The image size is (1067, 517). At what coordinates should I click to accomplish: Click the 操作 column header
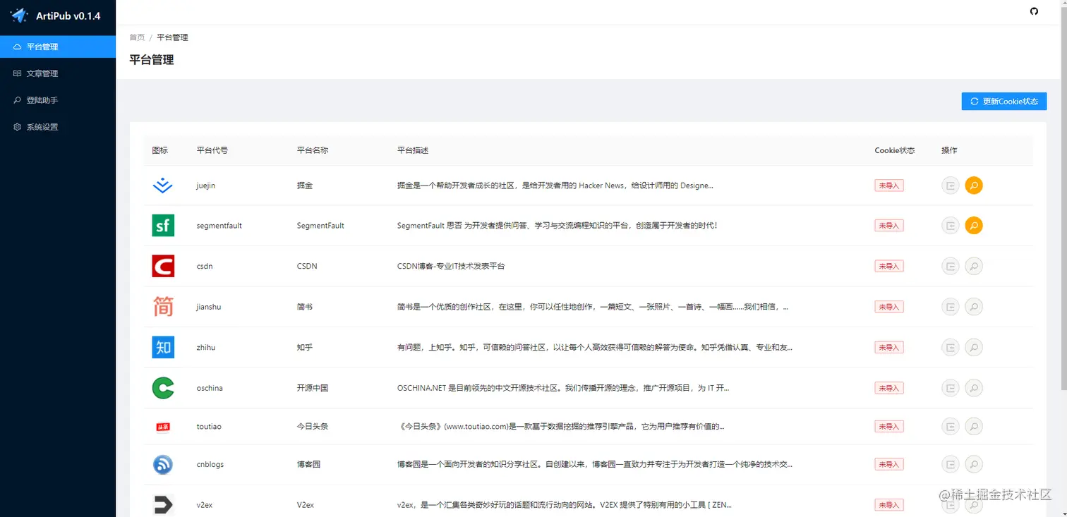coord(949,150)
